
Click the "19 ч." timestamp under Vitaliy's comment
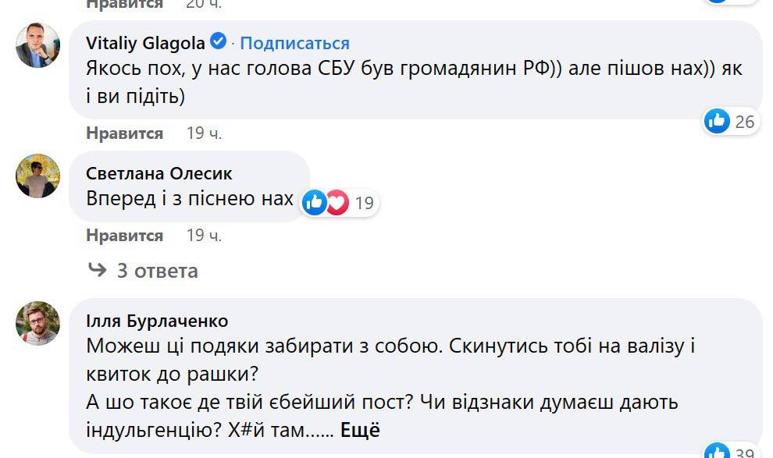[204, 133]
